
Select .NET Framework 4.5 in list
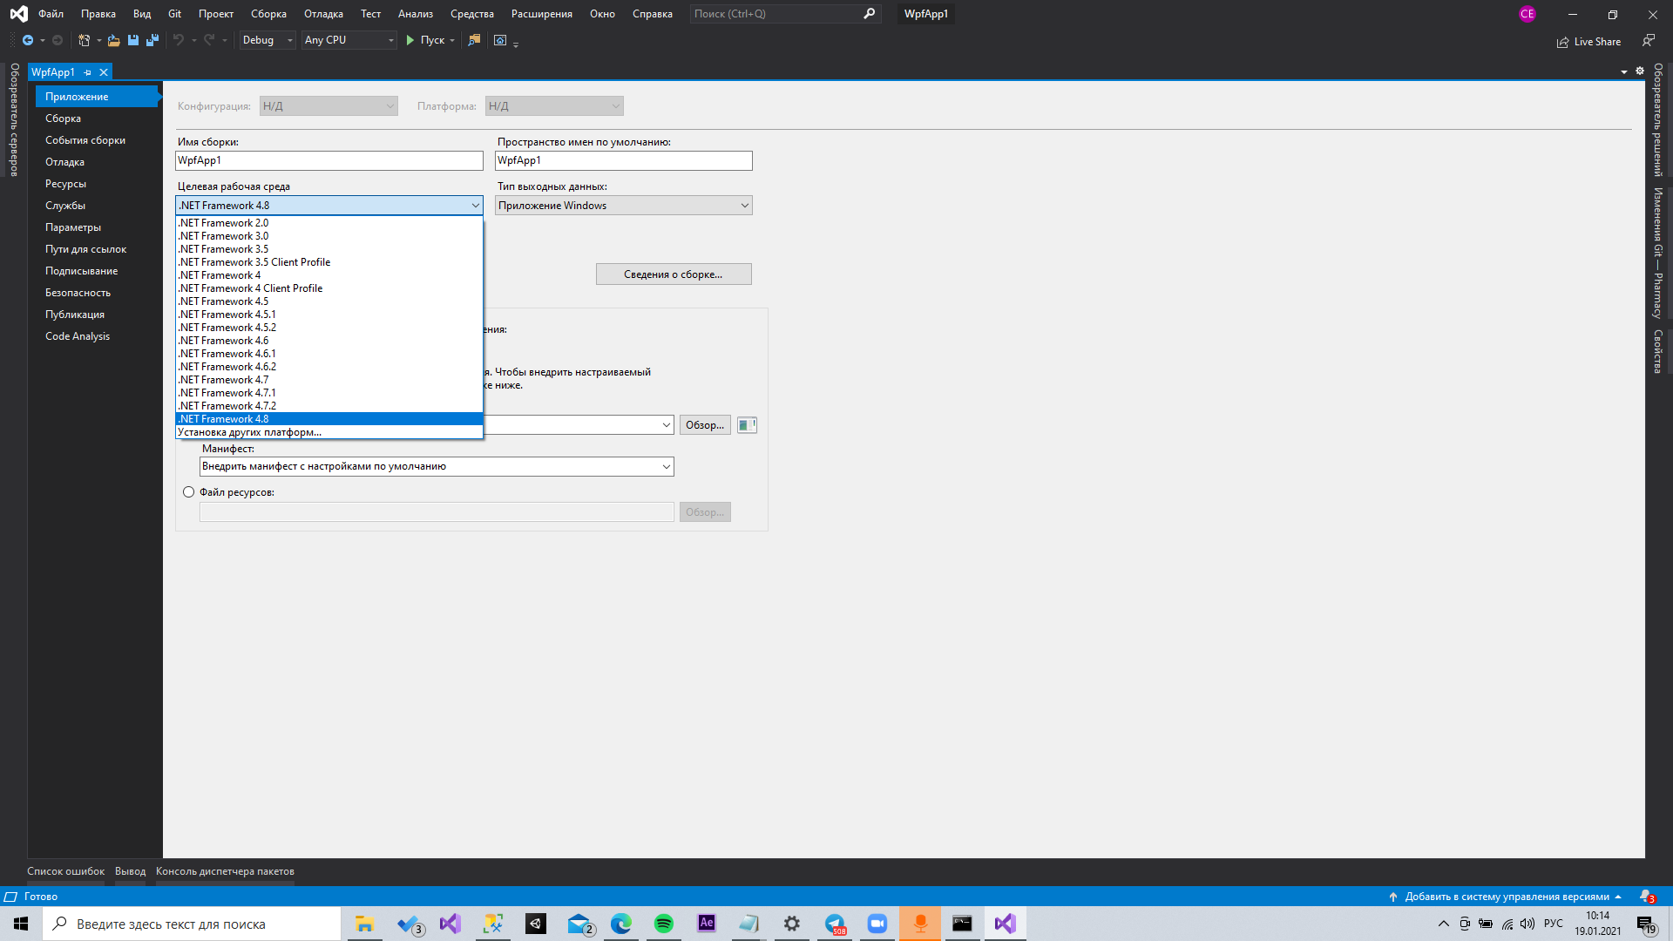tap(329, 301)
